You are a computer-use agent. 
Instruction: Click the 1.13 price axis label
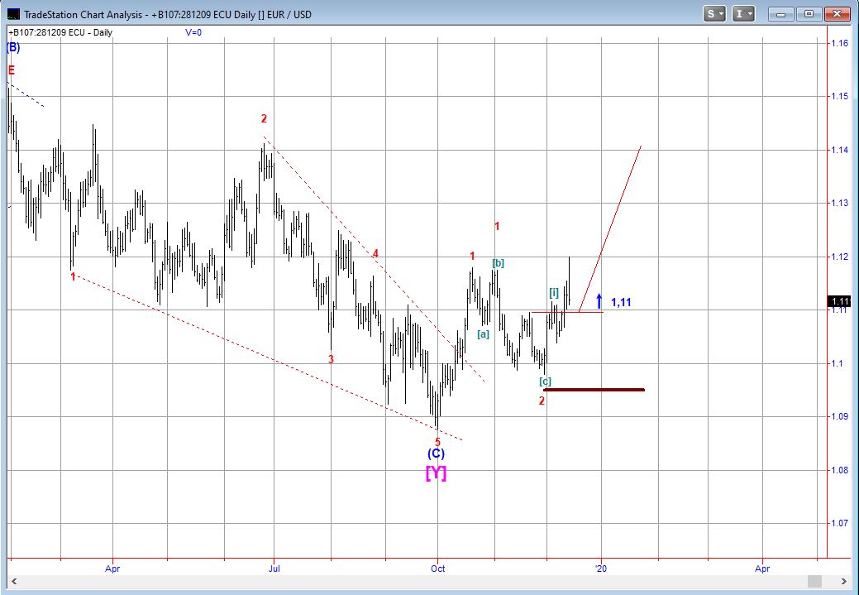(x=840, y=203)
